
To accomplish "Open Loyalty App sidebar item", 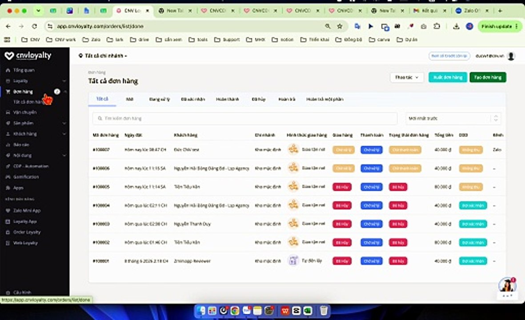I will point(25,221).
